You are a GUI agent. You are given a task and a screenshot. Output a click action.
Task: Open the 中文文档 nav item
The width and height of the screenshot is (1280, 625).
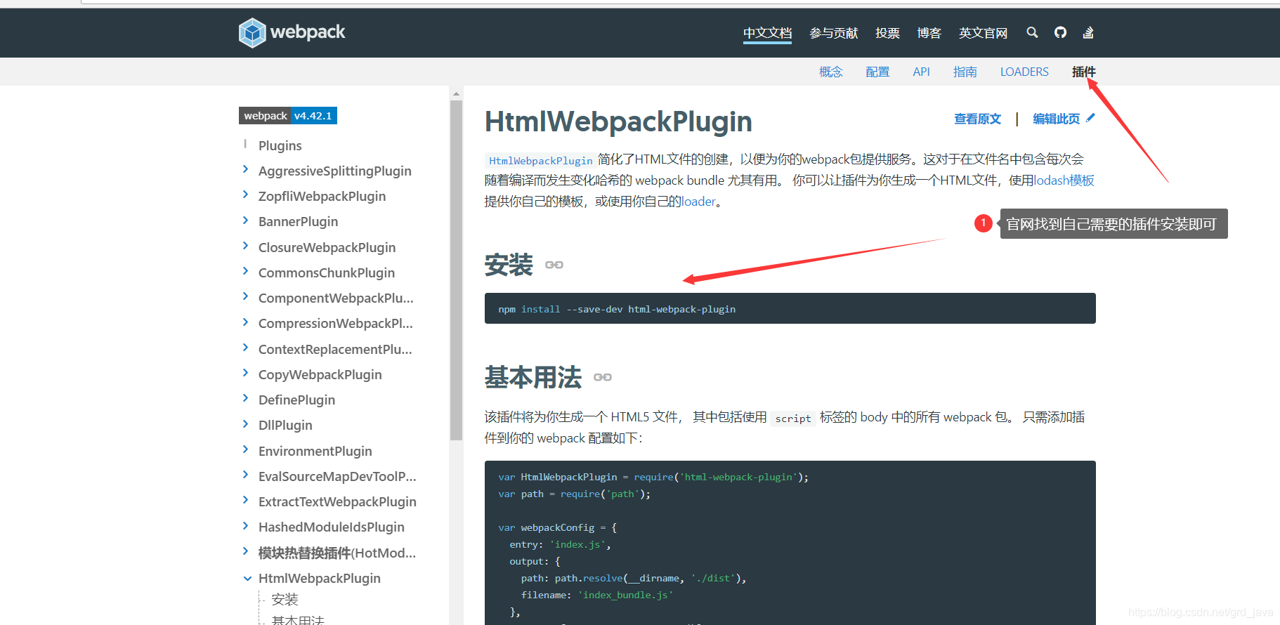click(767, 33)
